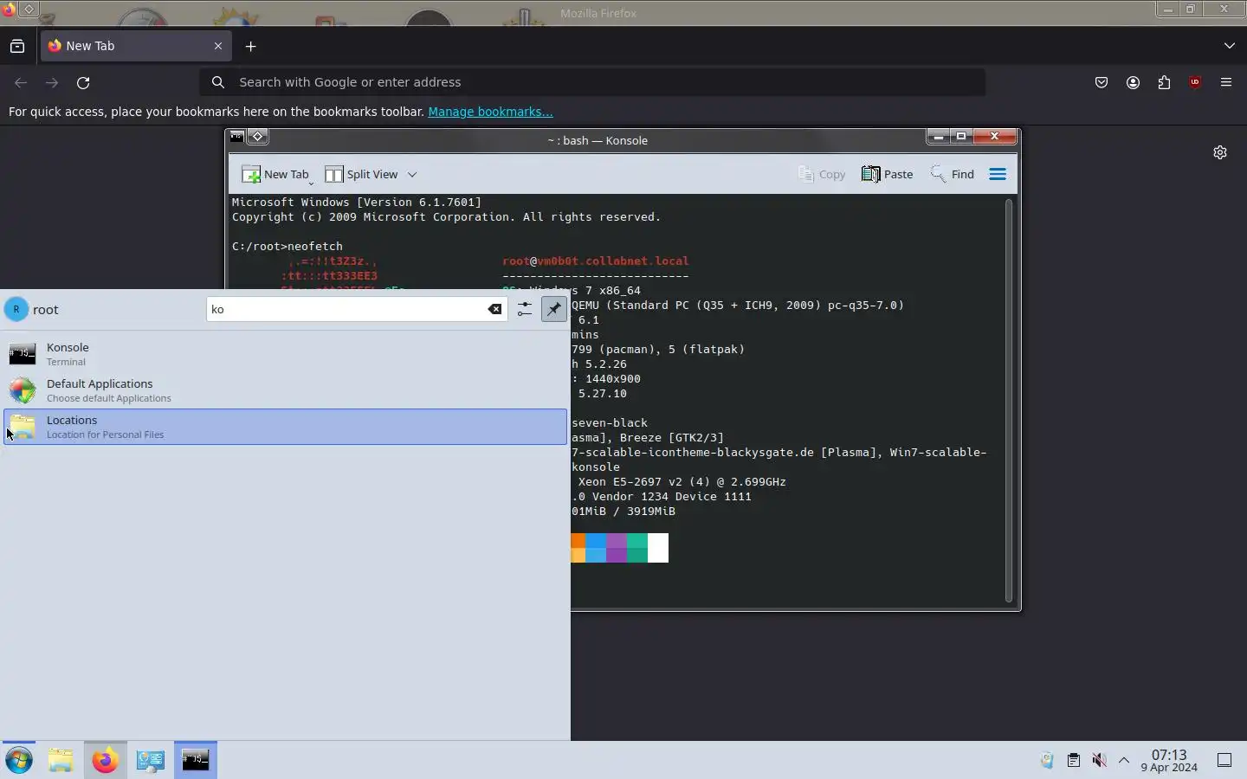Open file manager from taskbar
This screenshot has width=1247, height=779.
(61, 760)
